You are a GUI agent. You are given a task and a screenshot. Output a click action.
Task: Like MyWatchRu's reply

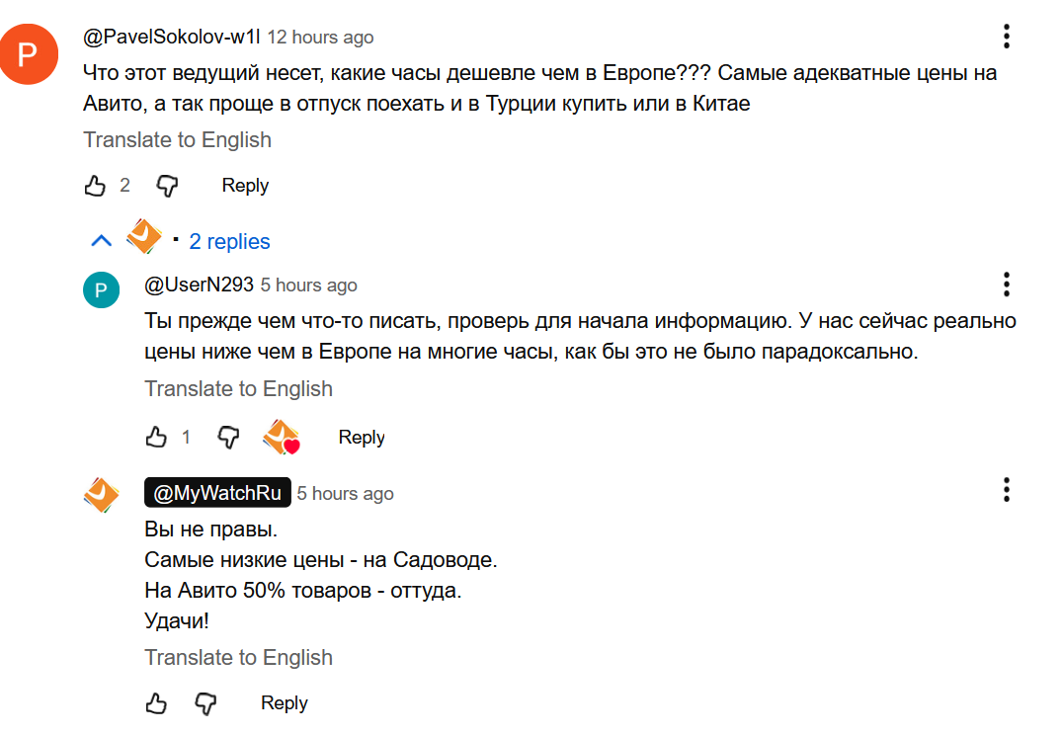pyautogui.click(x=156, y=703)
